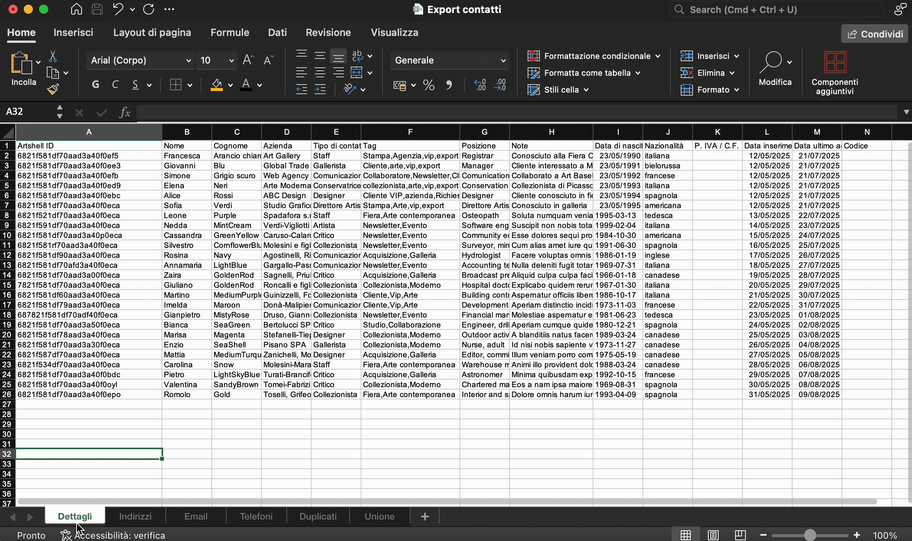Click the Condividi share button
The image size is (912, 541).
[875, 34]
